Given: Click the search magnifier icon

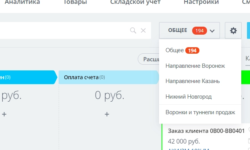Looking at the screenshot, I should coord(133,30).
